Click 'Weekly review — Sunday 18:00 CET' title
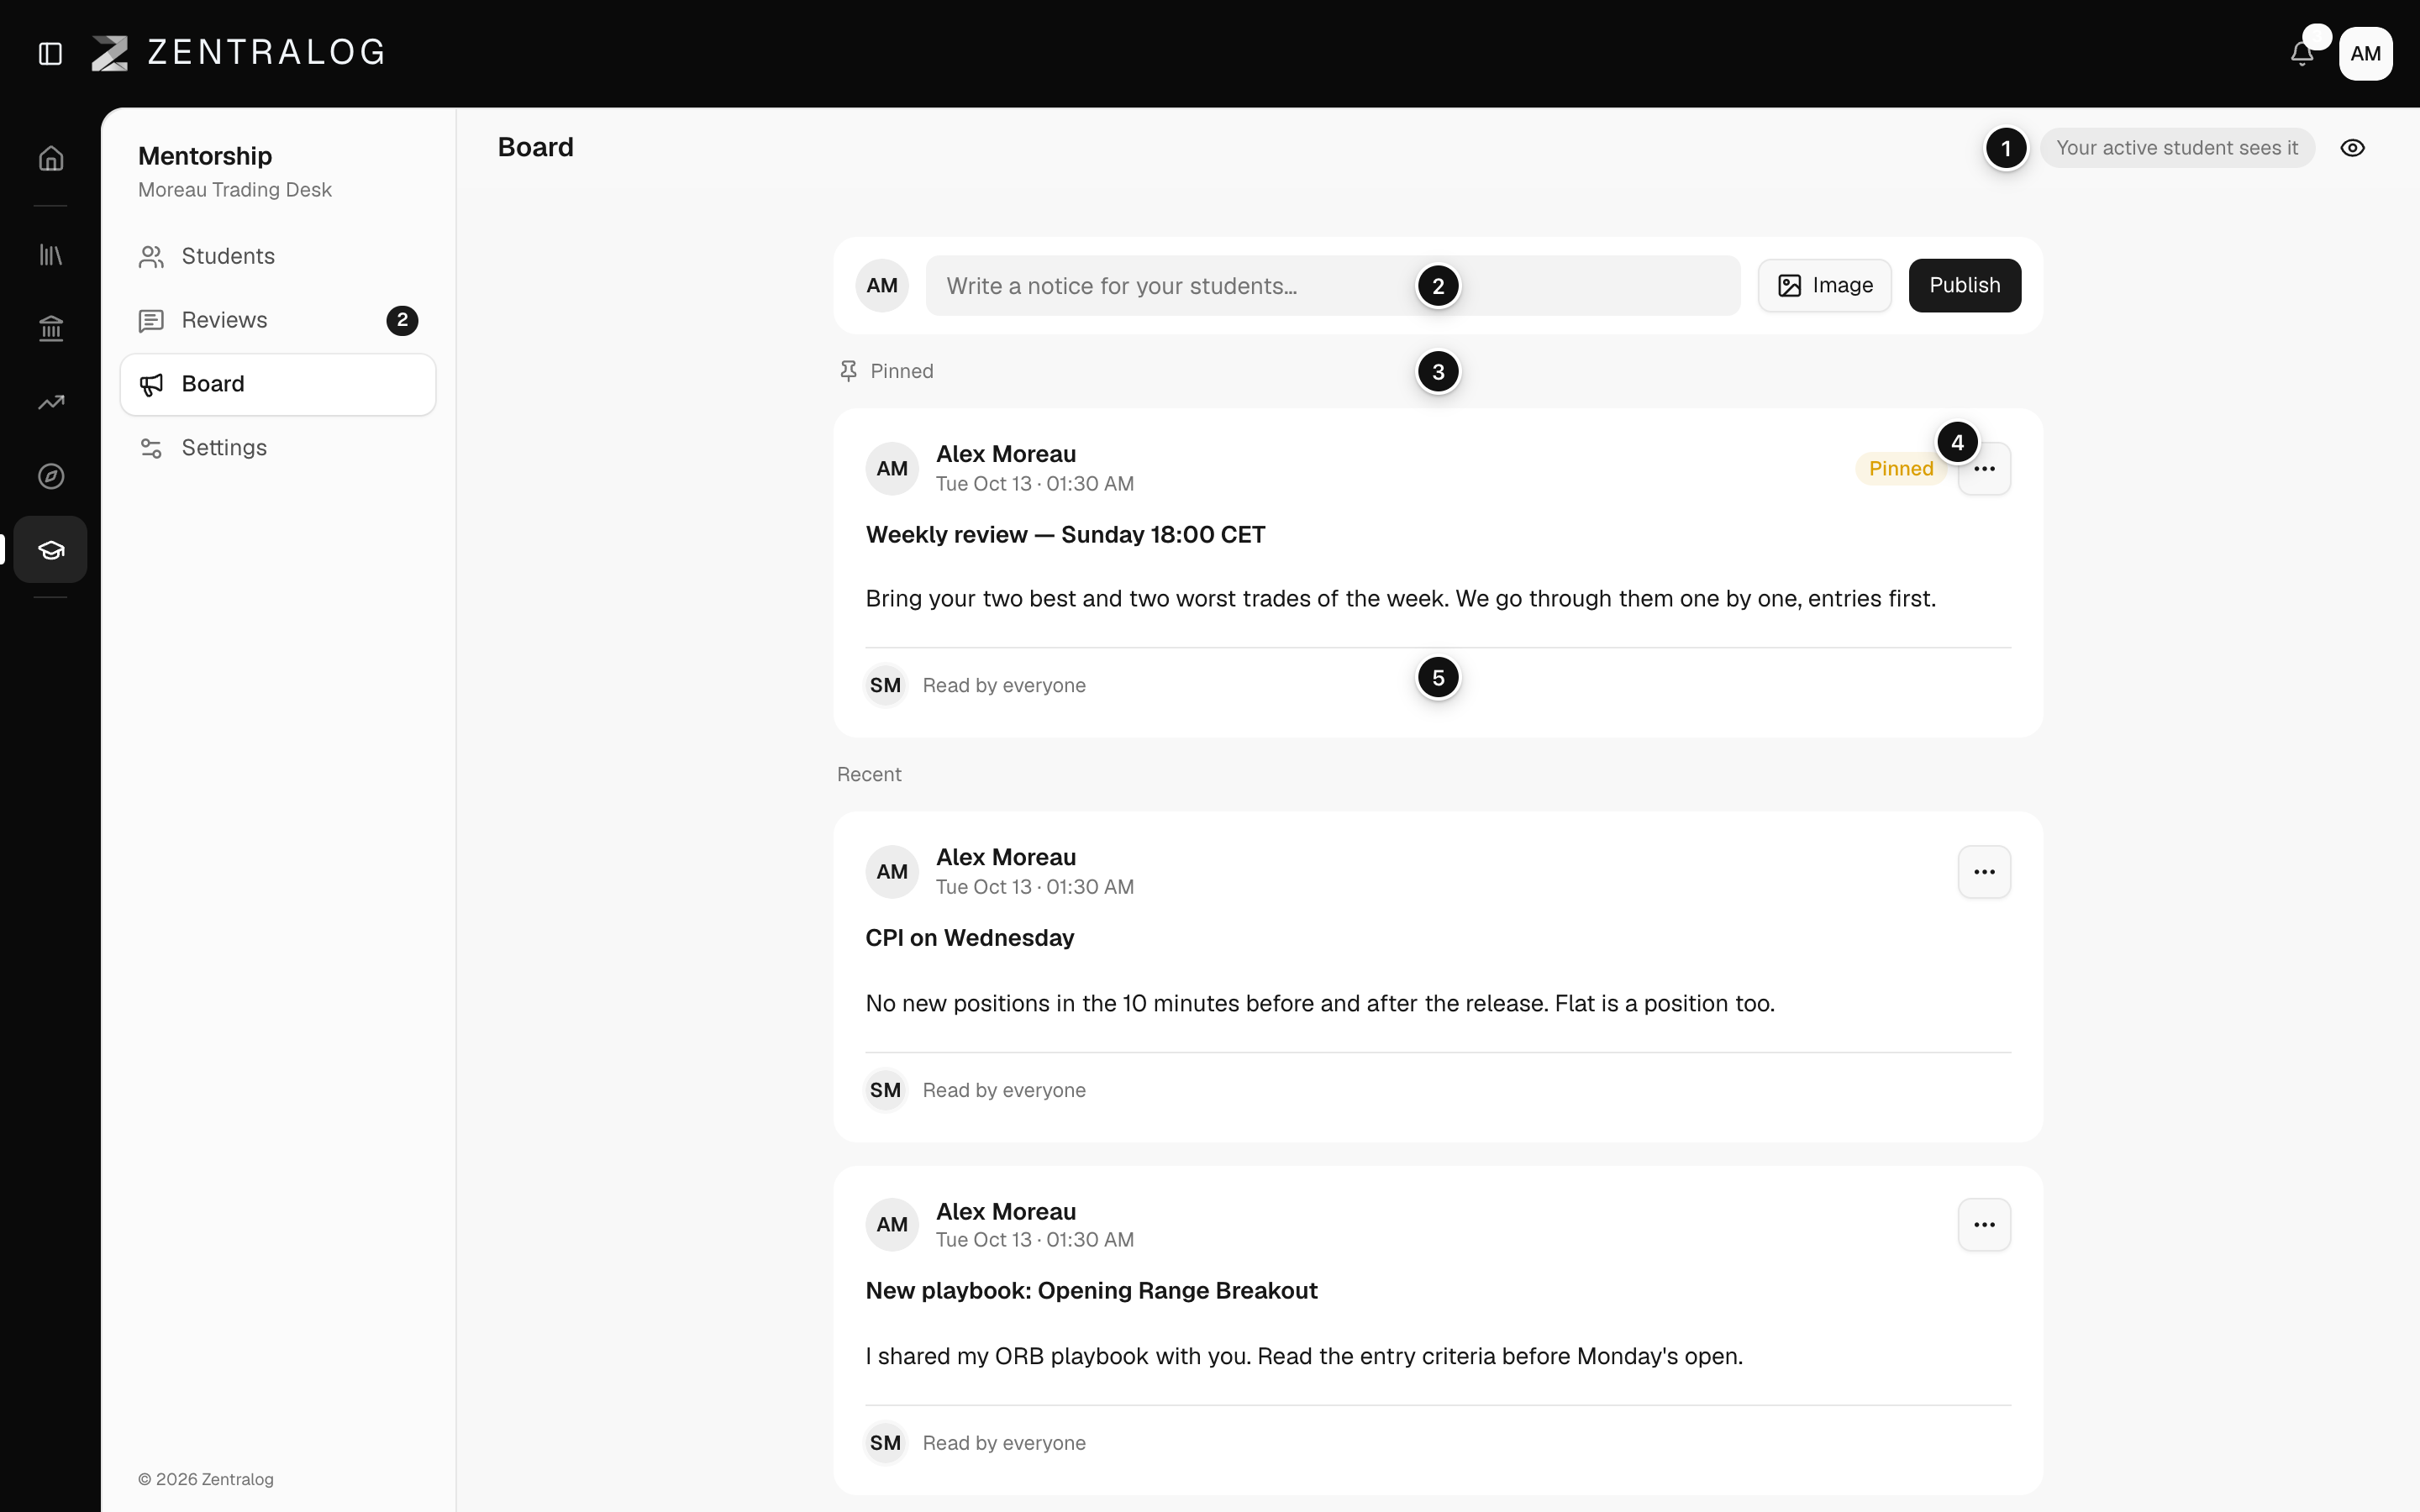This screenshot has height=1512, width=2420. click(1065, 535)
